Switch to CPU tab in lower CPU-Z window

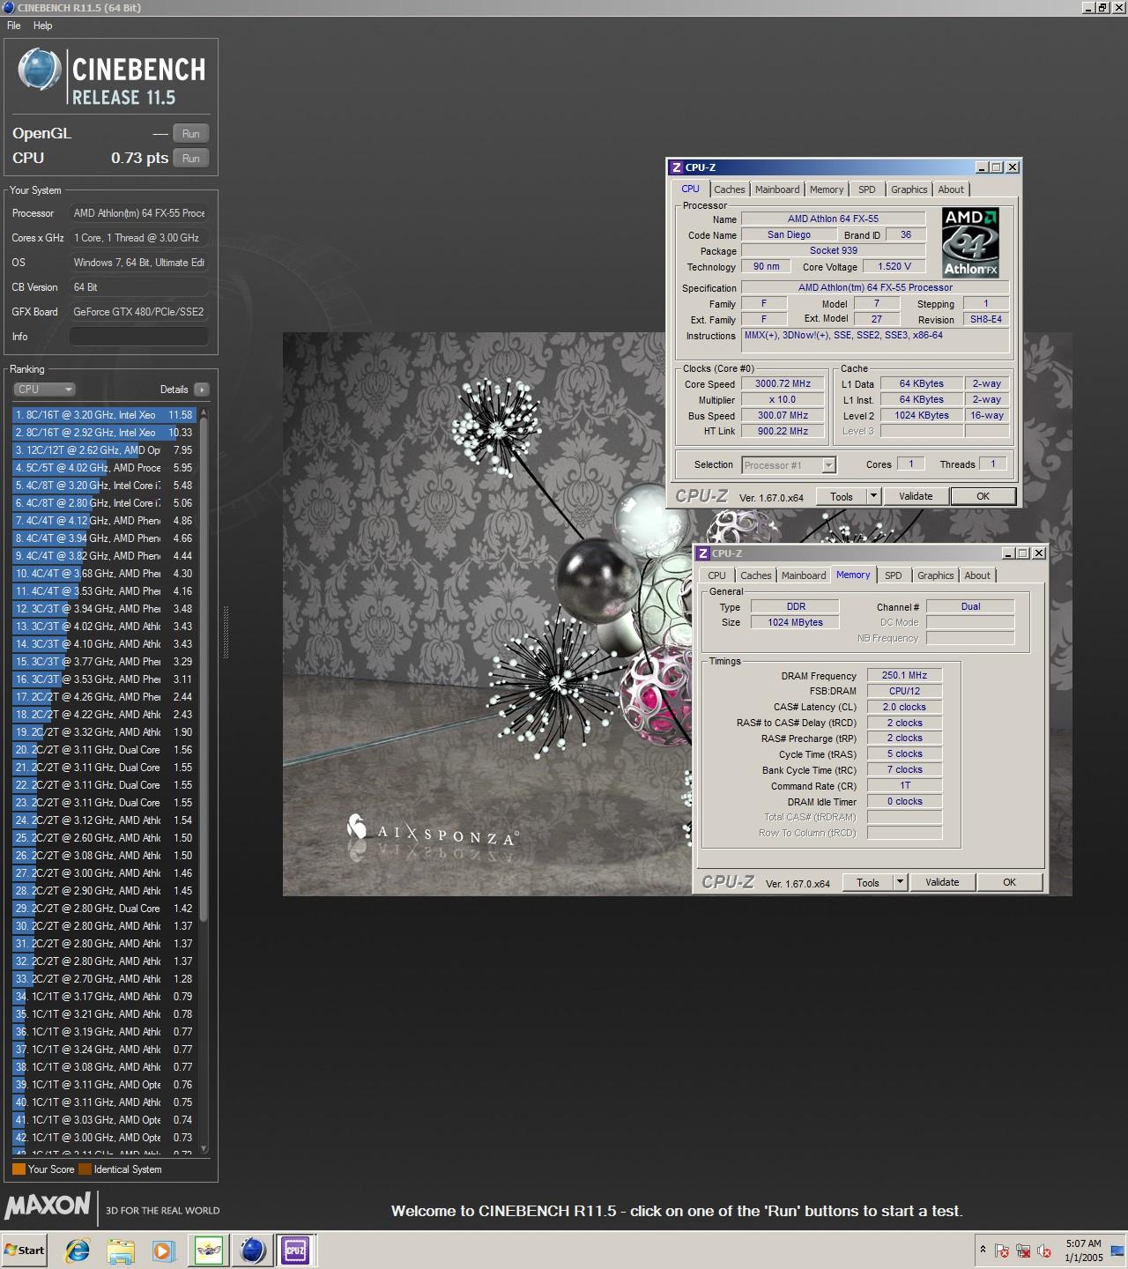point(717,575)
